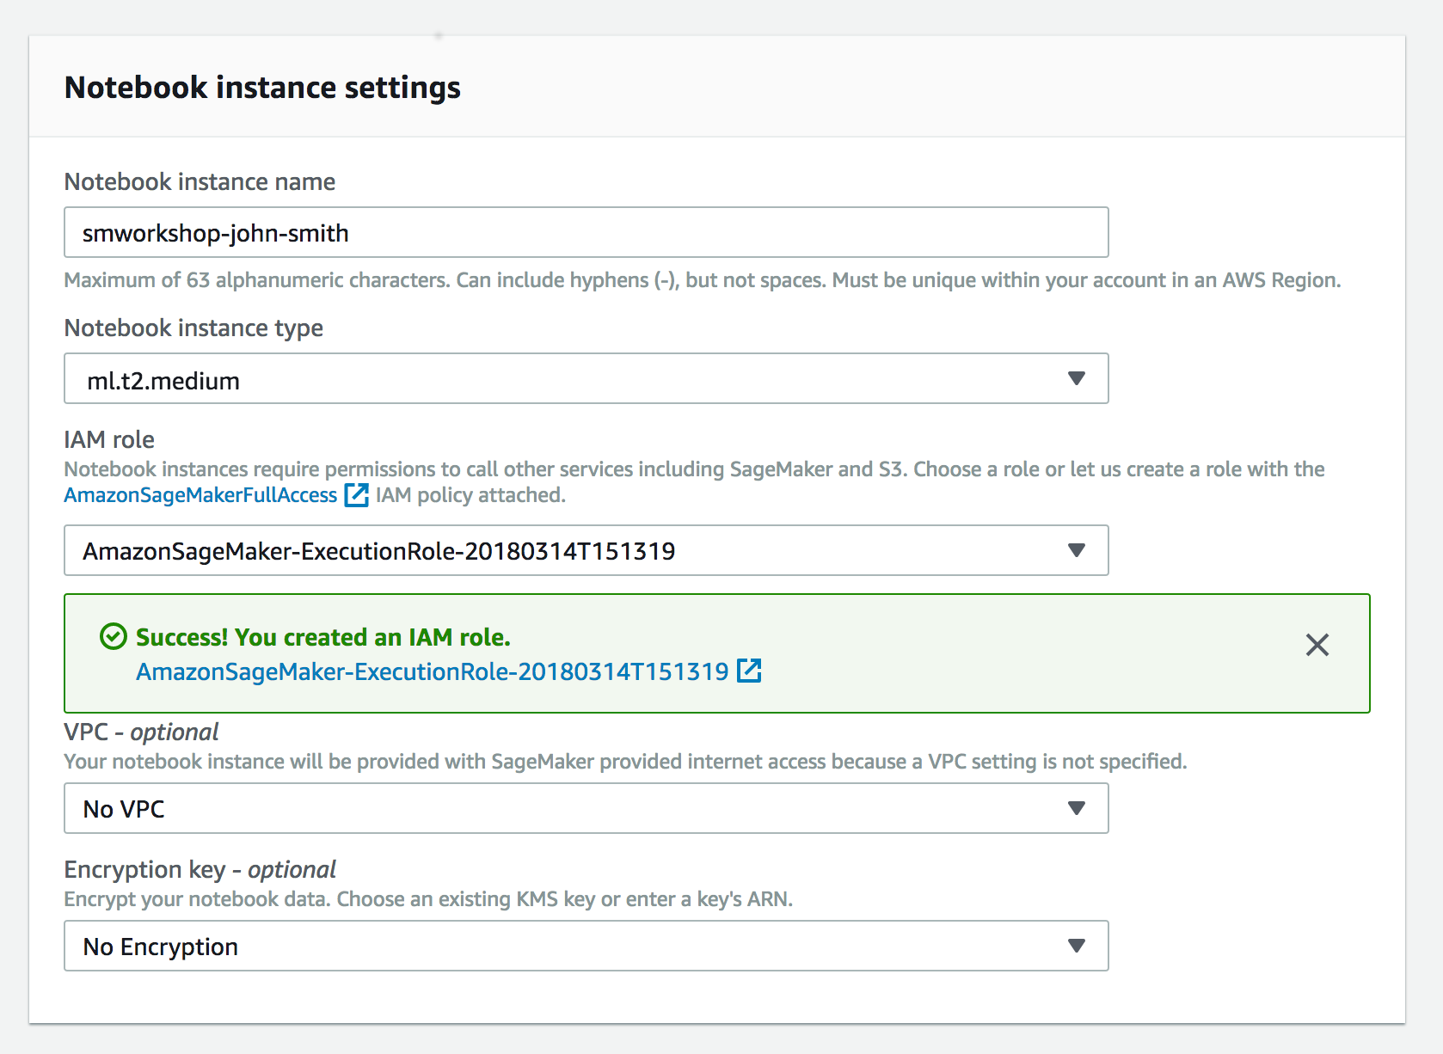This screenshot has width=1443, height=1054.
Task: Click the Notebook instance settings heading
Action: click(x=262, y=88)
